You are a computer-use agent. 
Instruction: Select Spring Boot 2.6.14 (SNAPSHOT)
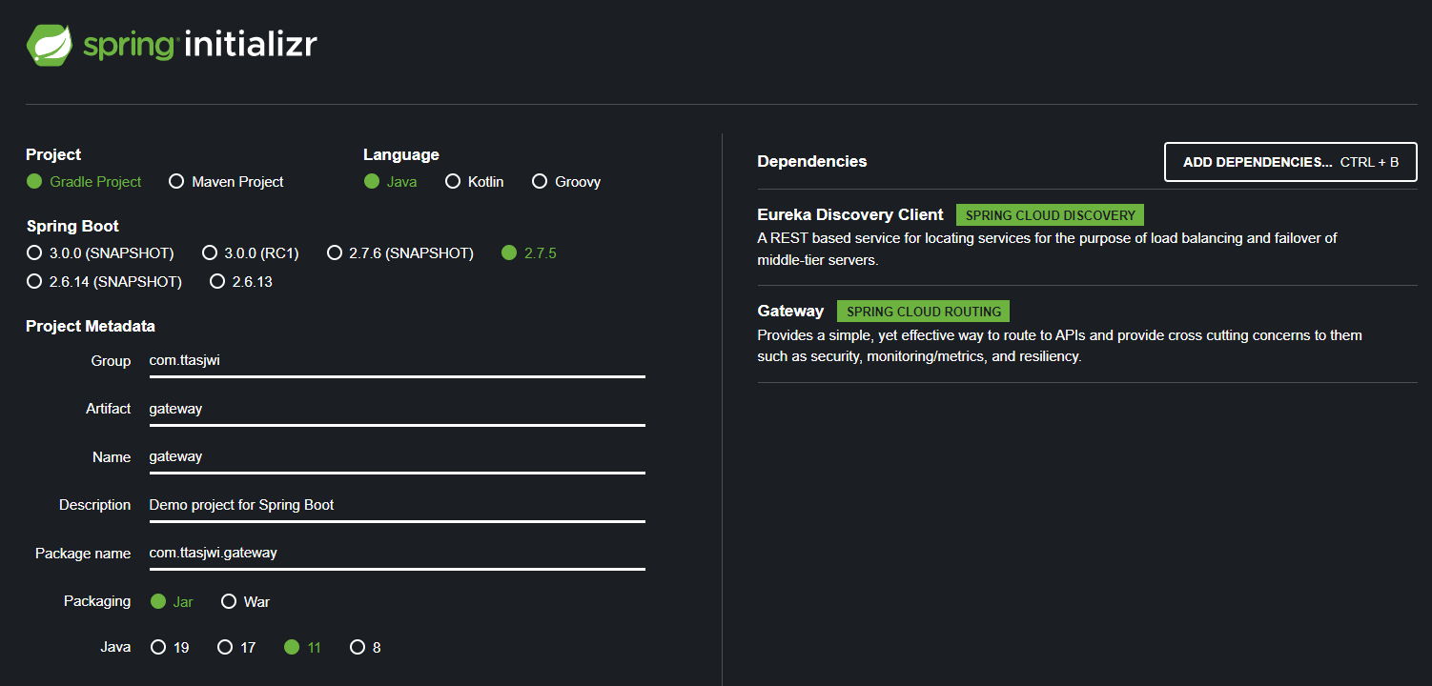click(104, 281)
